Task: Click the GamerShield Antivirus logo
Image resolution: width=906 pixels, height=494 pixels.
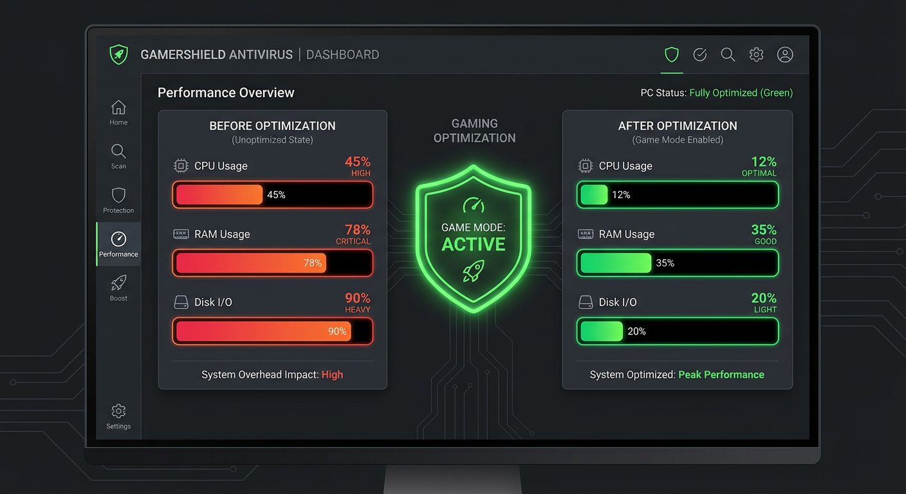Action: [118, 55]
